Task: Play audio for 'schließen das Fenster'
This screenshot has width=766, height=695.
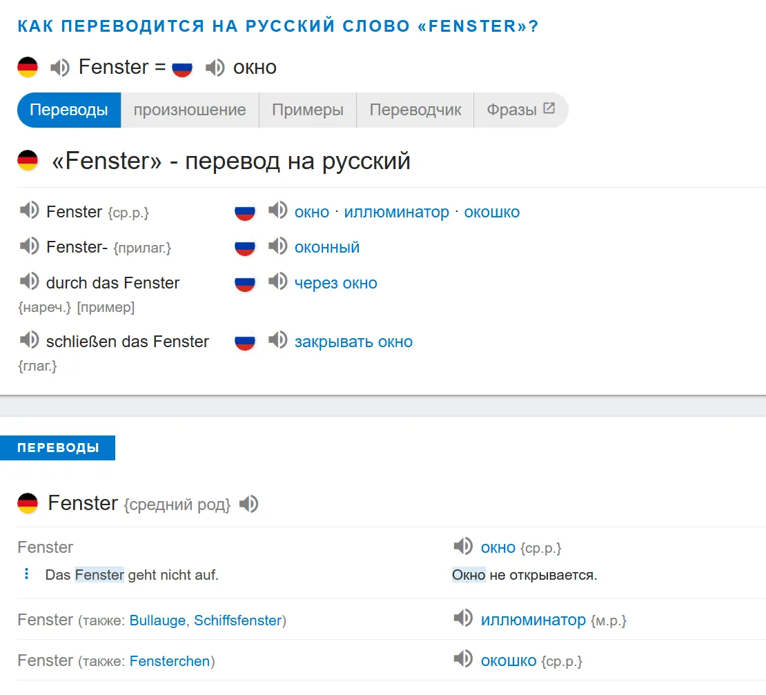Action: pos(29,340)
